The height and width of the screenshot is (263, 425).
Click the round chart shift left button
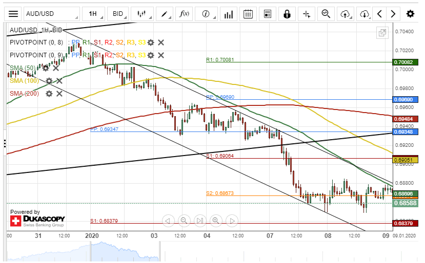pos(168,221)
